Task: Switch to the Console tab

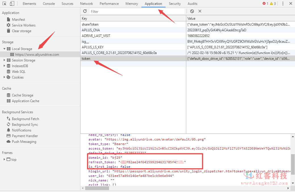Action: coord(49,4)
